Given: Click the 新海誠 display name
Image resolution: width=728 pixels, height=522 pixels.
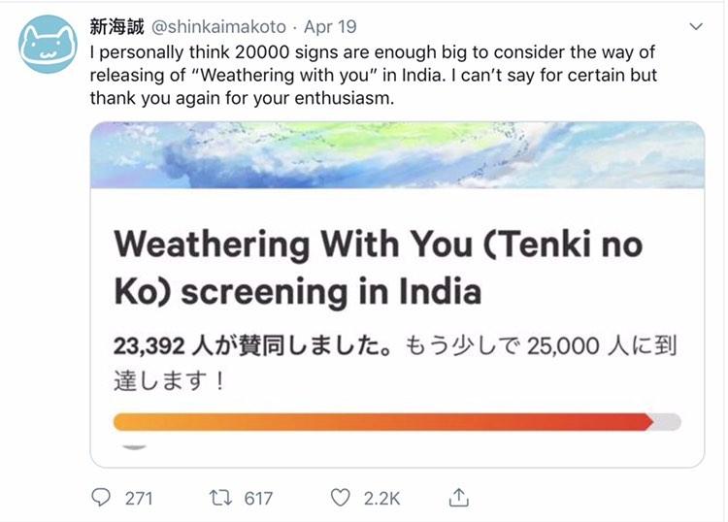Looking at the screenshot, I should pyautogui.click(x=116, y=26).
